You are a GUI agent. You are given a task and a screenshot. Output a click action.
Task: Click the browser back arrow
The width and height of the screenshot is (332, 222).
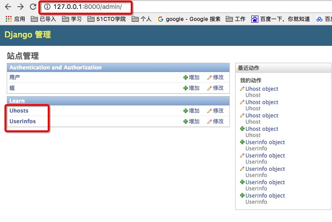point(8,7)
